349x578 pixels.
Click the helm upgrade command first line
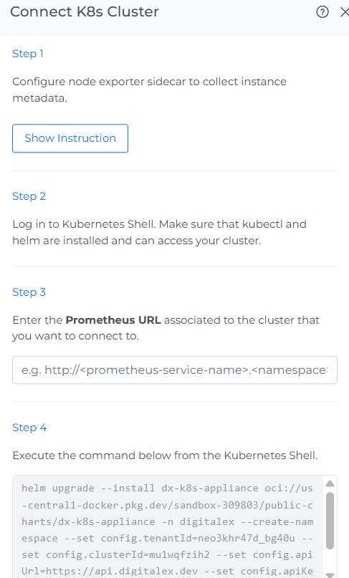(167, 488)
